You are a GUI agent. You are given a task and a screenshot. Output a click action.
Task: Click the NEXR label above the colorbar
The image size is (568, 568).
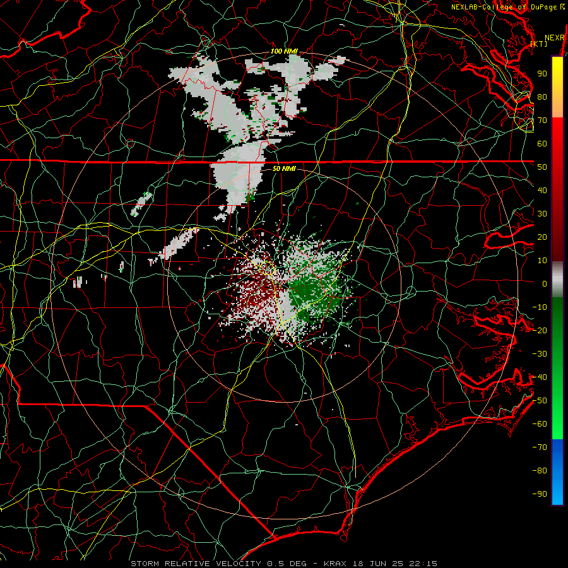[555, 38]
